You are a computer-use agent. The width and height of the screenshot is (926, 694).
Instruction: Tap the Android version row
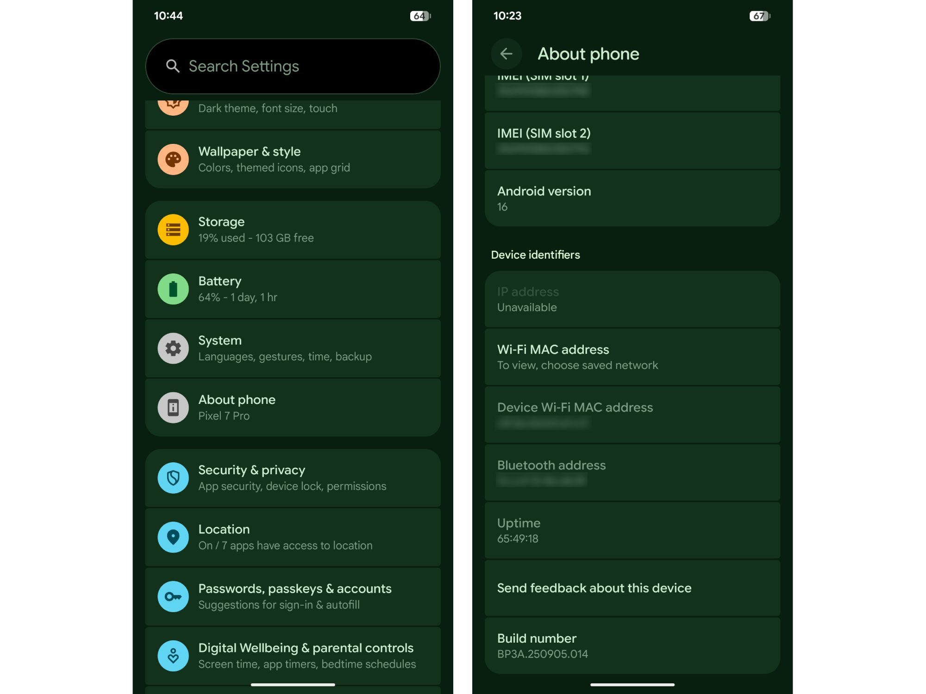tap(632, 198)
